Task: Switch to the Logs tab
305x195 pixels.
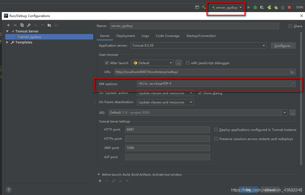Action: (145, 36)
